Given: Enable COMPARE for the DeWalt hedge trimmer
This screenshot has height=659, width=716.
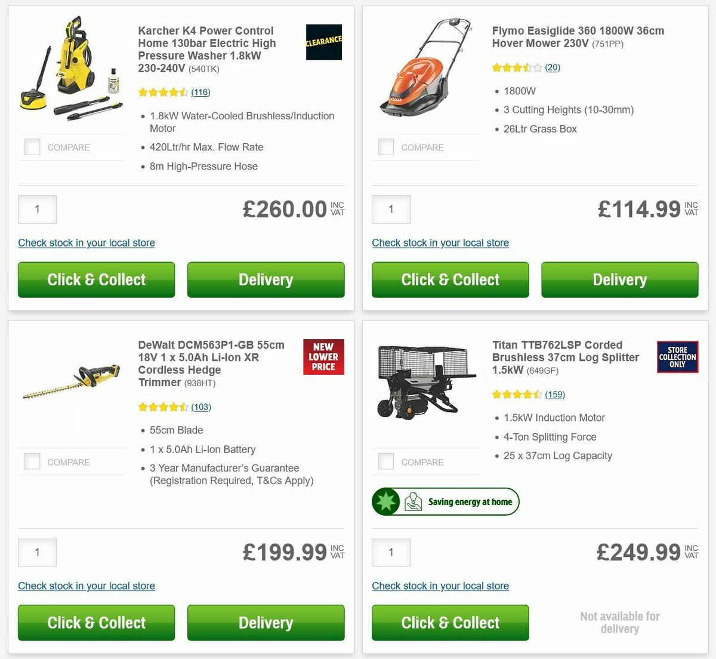Looking at the screenshot, I should (x=32, y=461).
